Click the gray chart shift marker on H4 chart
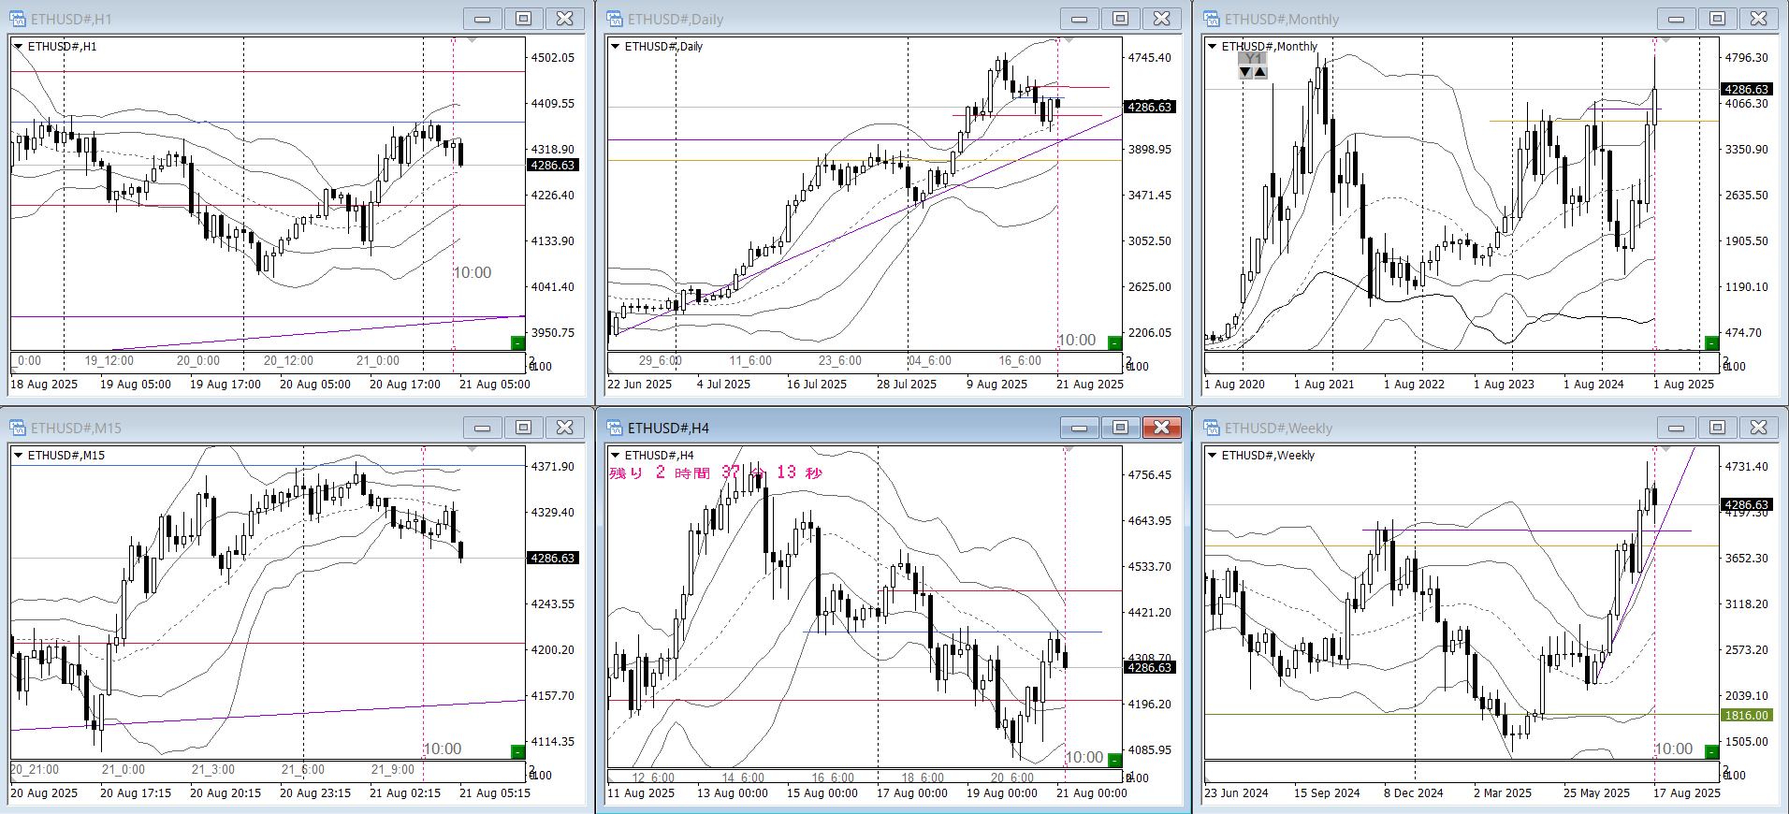 [1069, 450]
